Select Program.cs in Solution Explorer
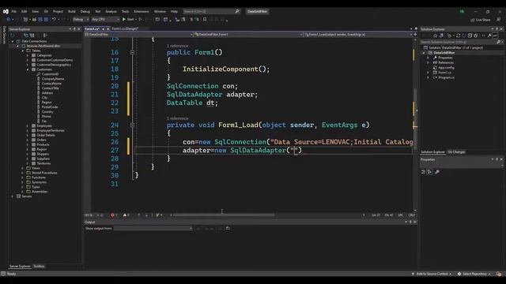 point(446,77)
